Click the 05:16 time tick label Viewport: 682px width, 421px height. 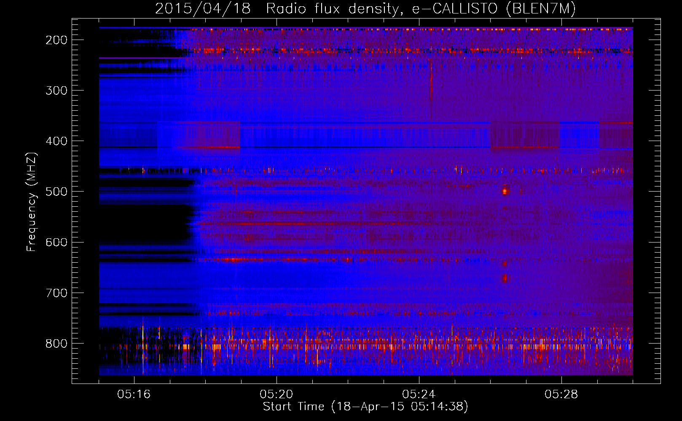click(x=134, y=394)
